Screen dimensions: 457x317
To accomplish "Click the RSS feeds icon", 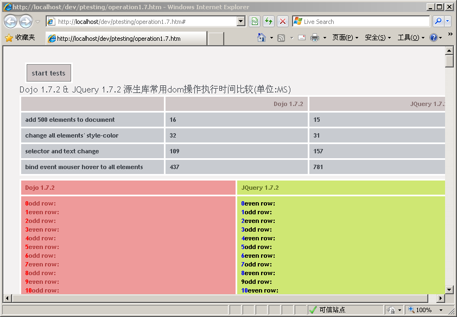I will (x=281, y=38).
